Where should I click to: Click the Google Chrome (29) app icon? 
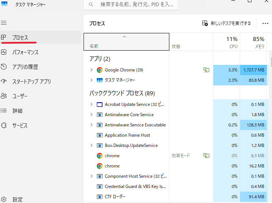click(x=100, y=70)
